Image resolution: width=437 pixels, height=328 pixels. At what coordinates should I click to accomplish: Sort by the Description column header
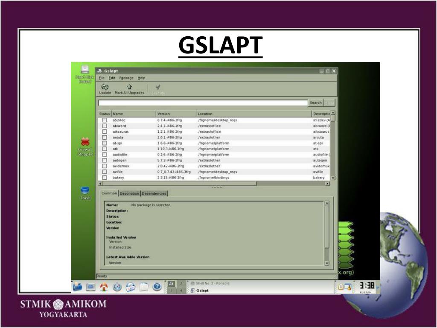pos(321,114)
